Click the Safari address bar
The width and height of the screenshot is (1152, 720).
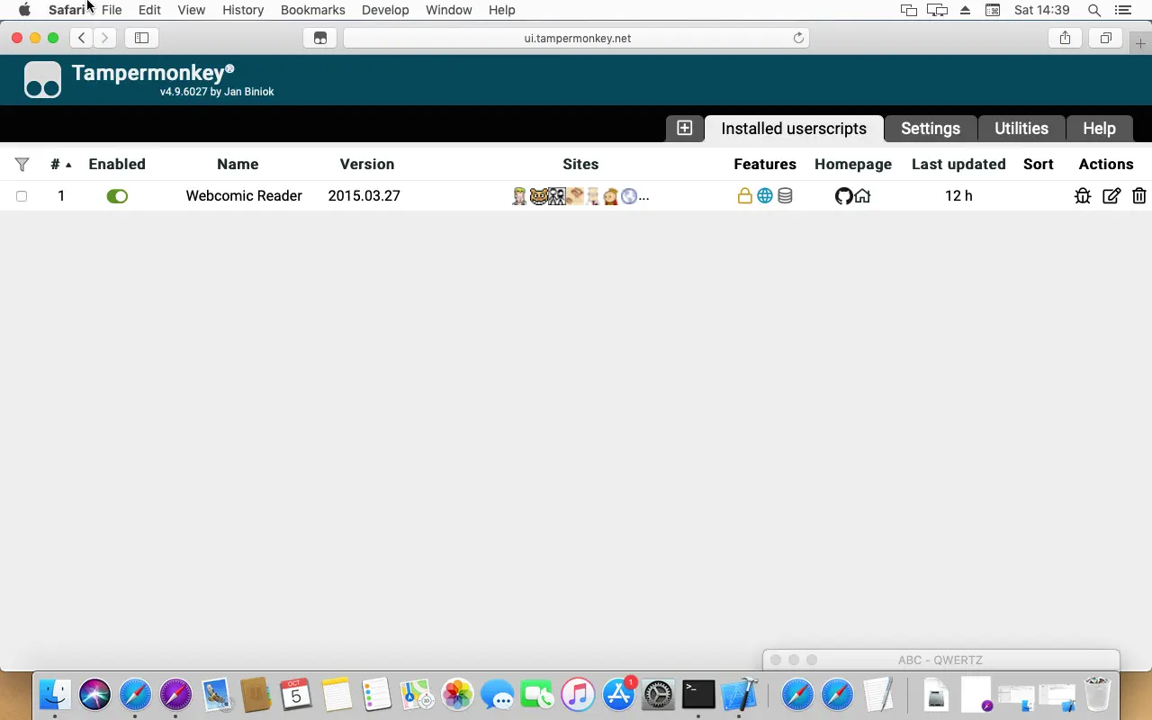(576, 38)
